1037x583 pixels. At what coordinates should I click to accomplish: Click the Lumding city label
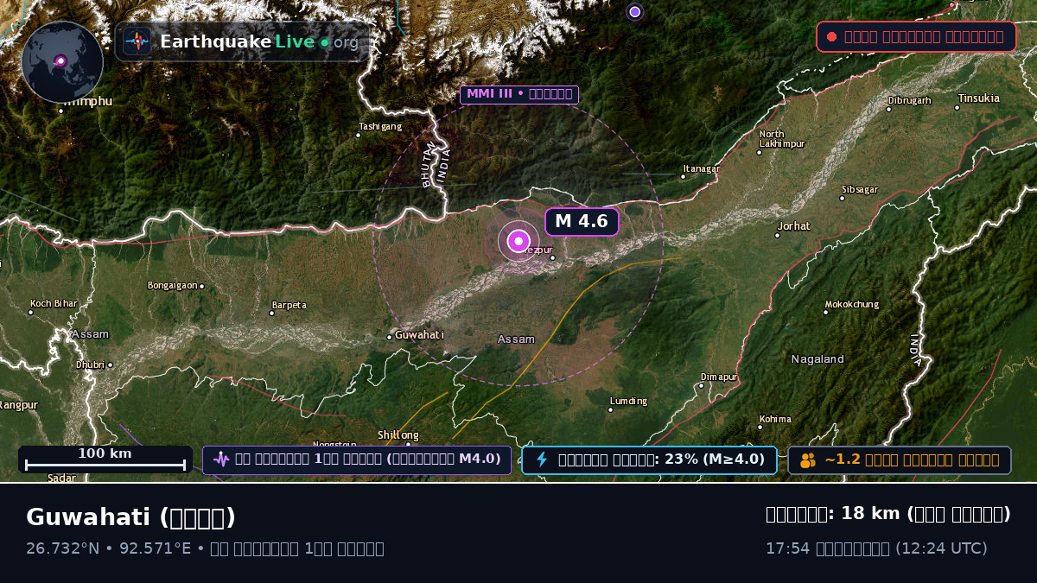click(x=628, y=401)
